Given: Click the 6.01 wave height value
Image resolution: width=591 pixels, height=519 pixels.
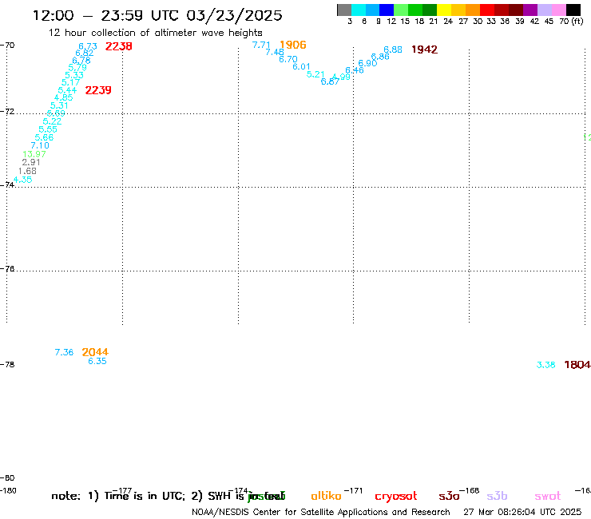Looking at the screenshot, I should [x=302, y=67].
